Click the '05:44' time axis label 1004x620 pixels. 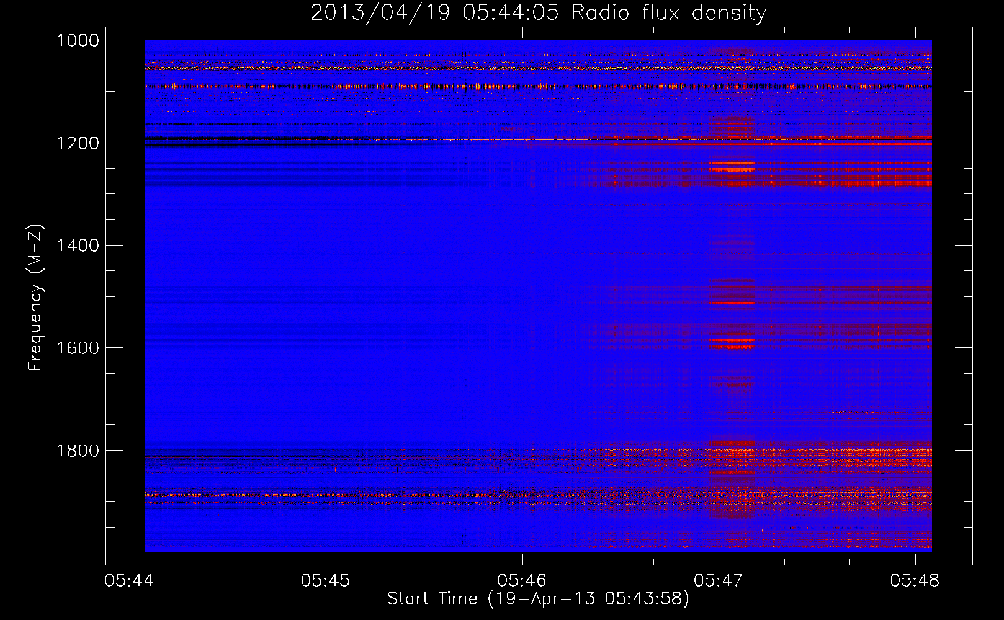tap(129, 581)
